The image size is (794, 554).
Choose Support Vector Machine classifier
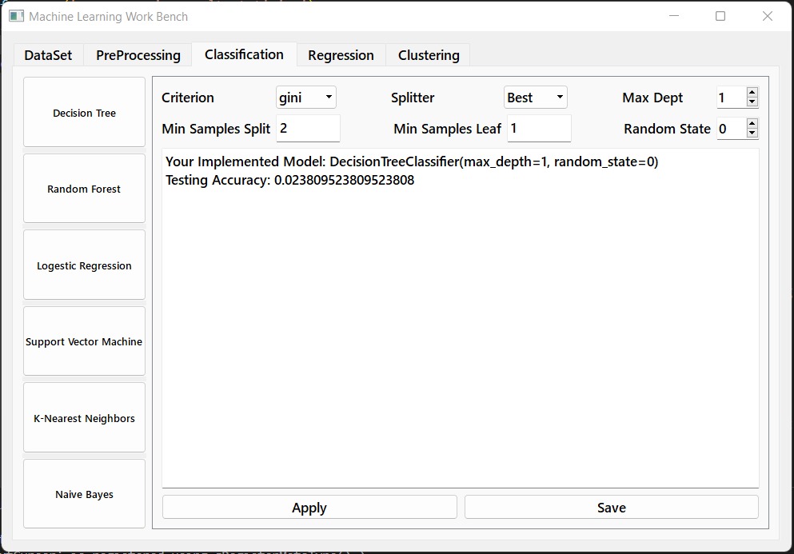[x=84, y=341]
